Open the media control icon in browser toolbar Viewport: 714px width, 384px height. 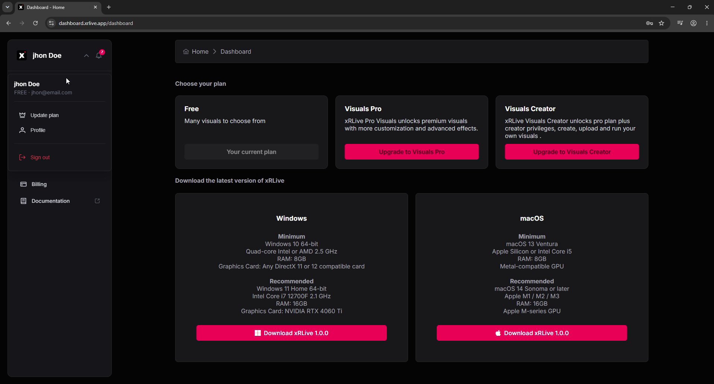pyautogui.click(x=680, y=23)
